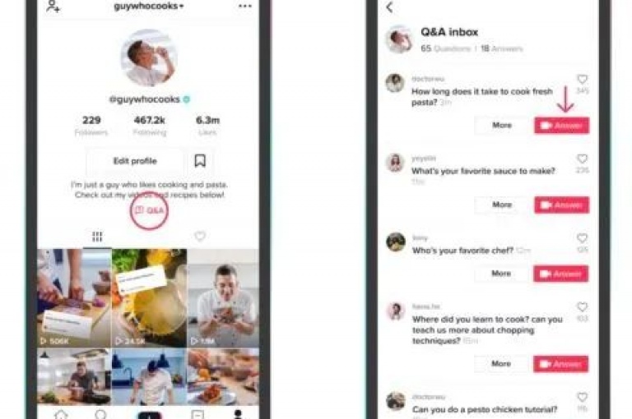Like the favorite sauce question
Image resolution: width=632 pixels, height=419 pixels.
pos(582,159)
